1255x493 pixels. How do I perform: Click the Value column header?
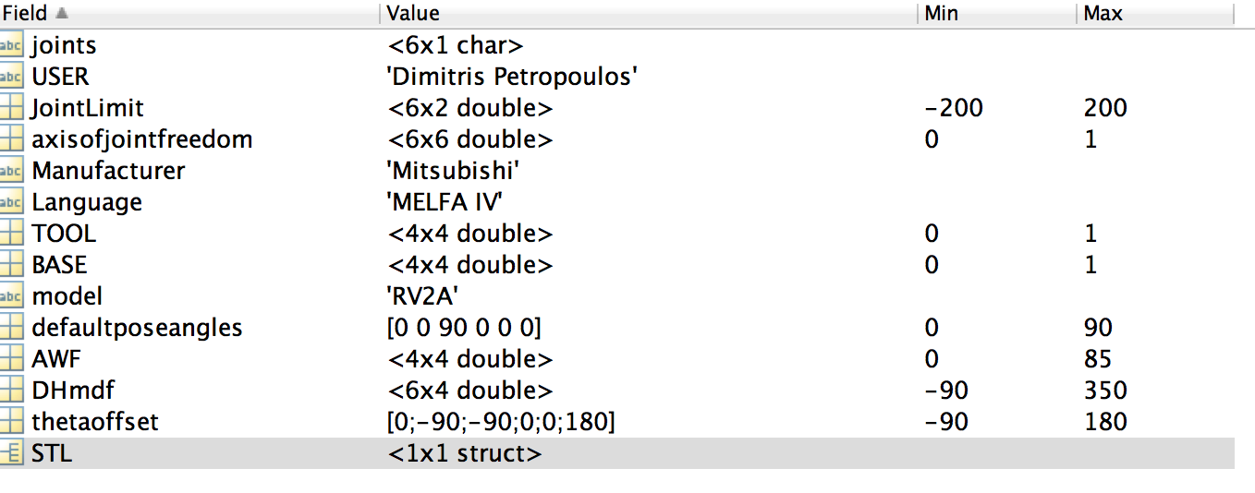(x=648, y=13)
